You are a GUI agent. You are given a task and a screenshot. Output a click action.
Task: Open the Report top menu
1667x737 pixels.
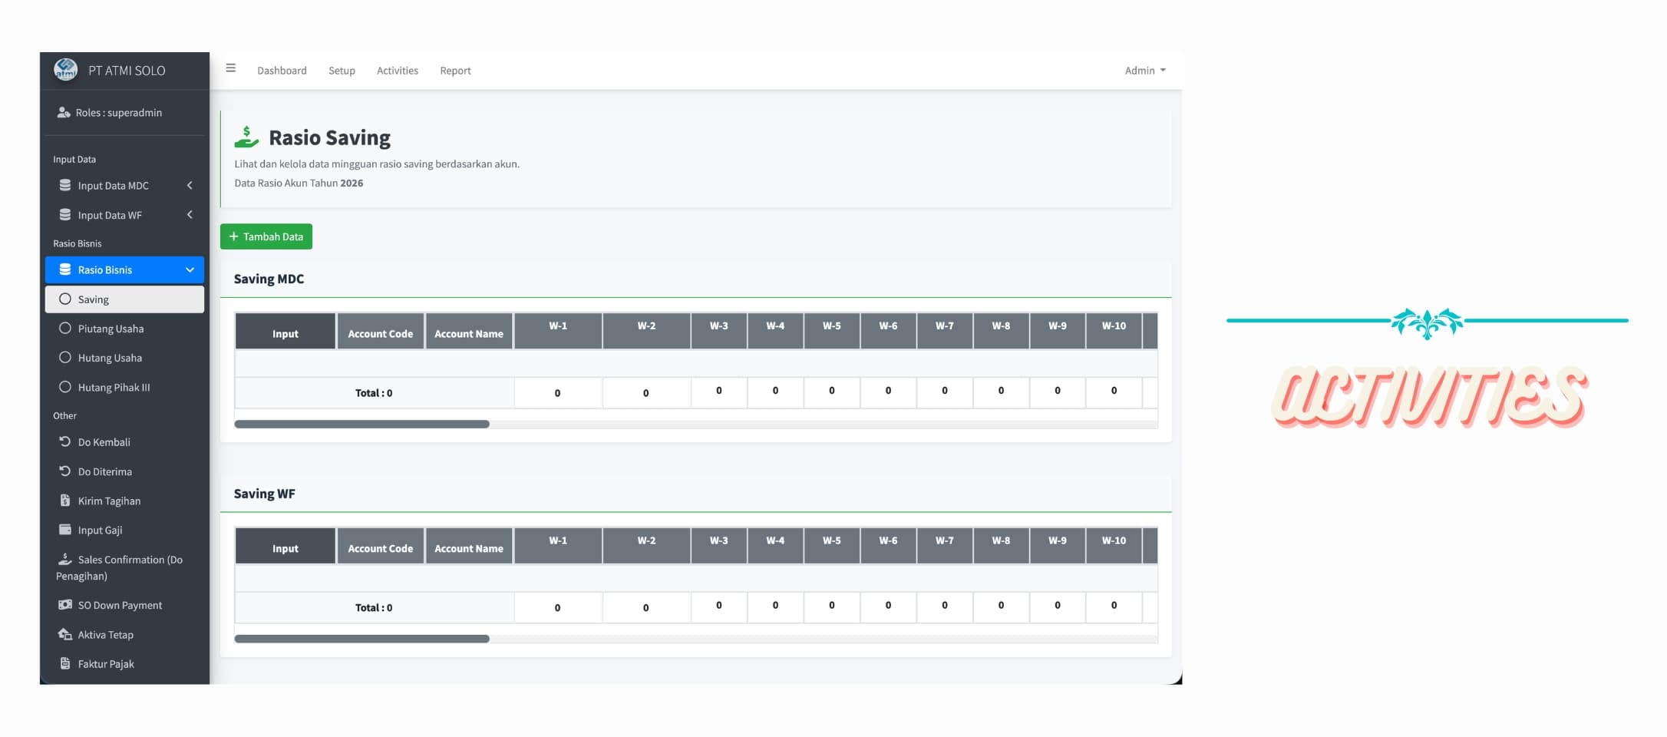[x=455, y=71]
